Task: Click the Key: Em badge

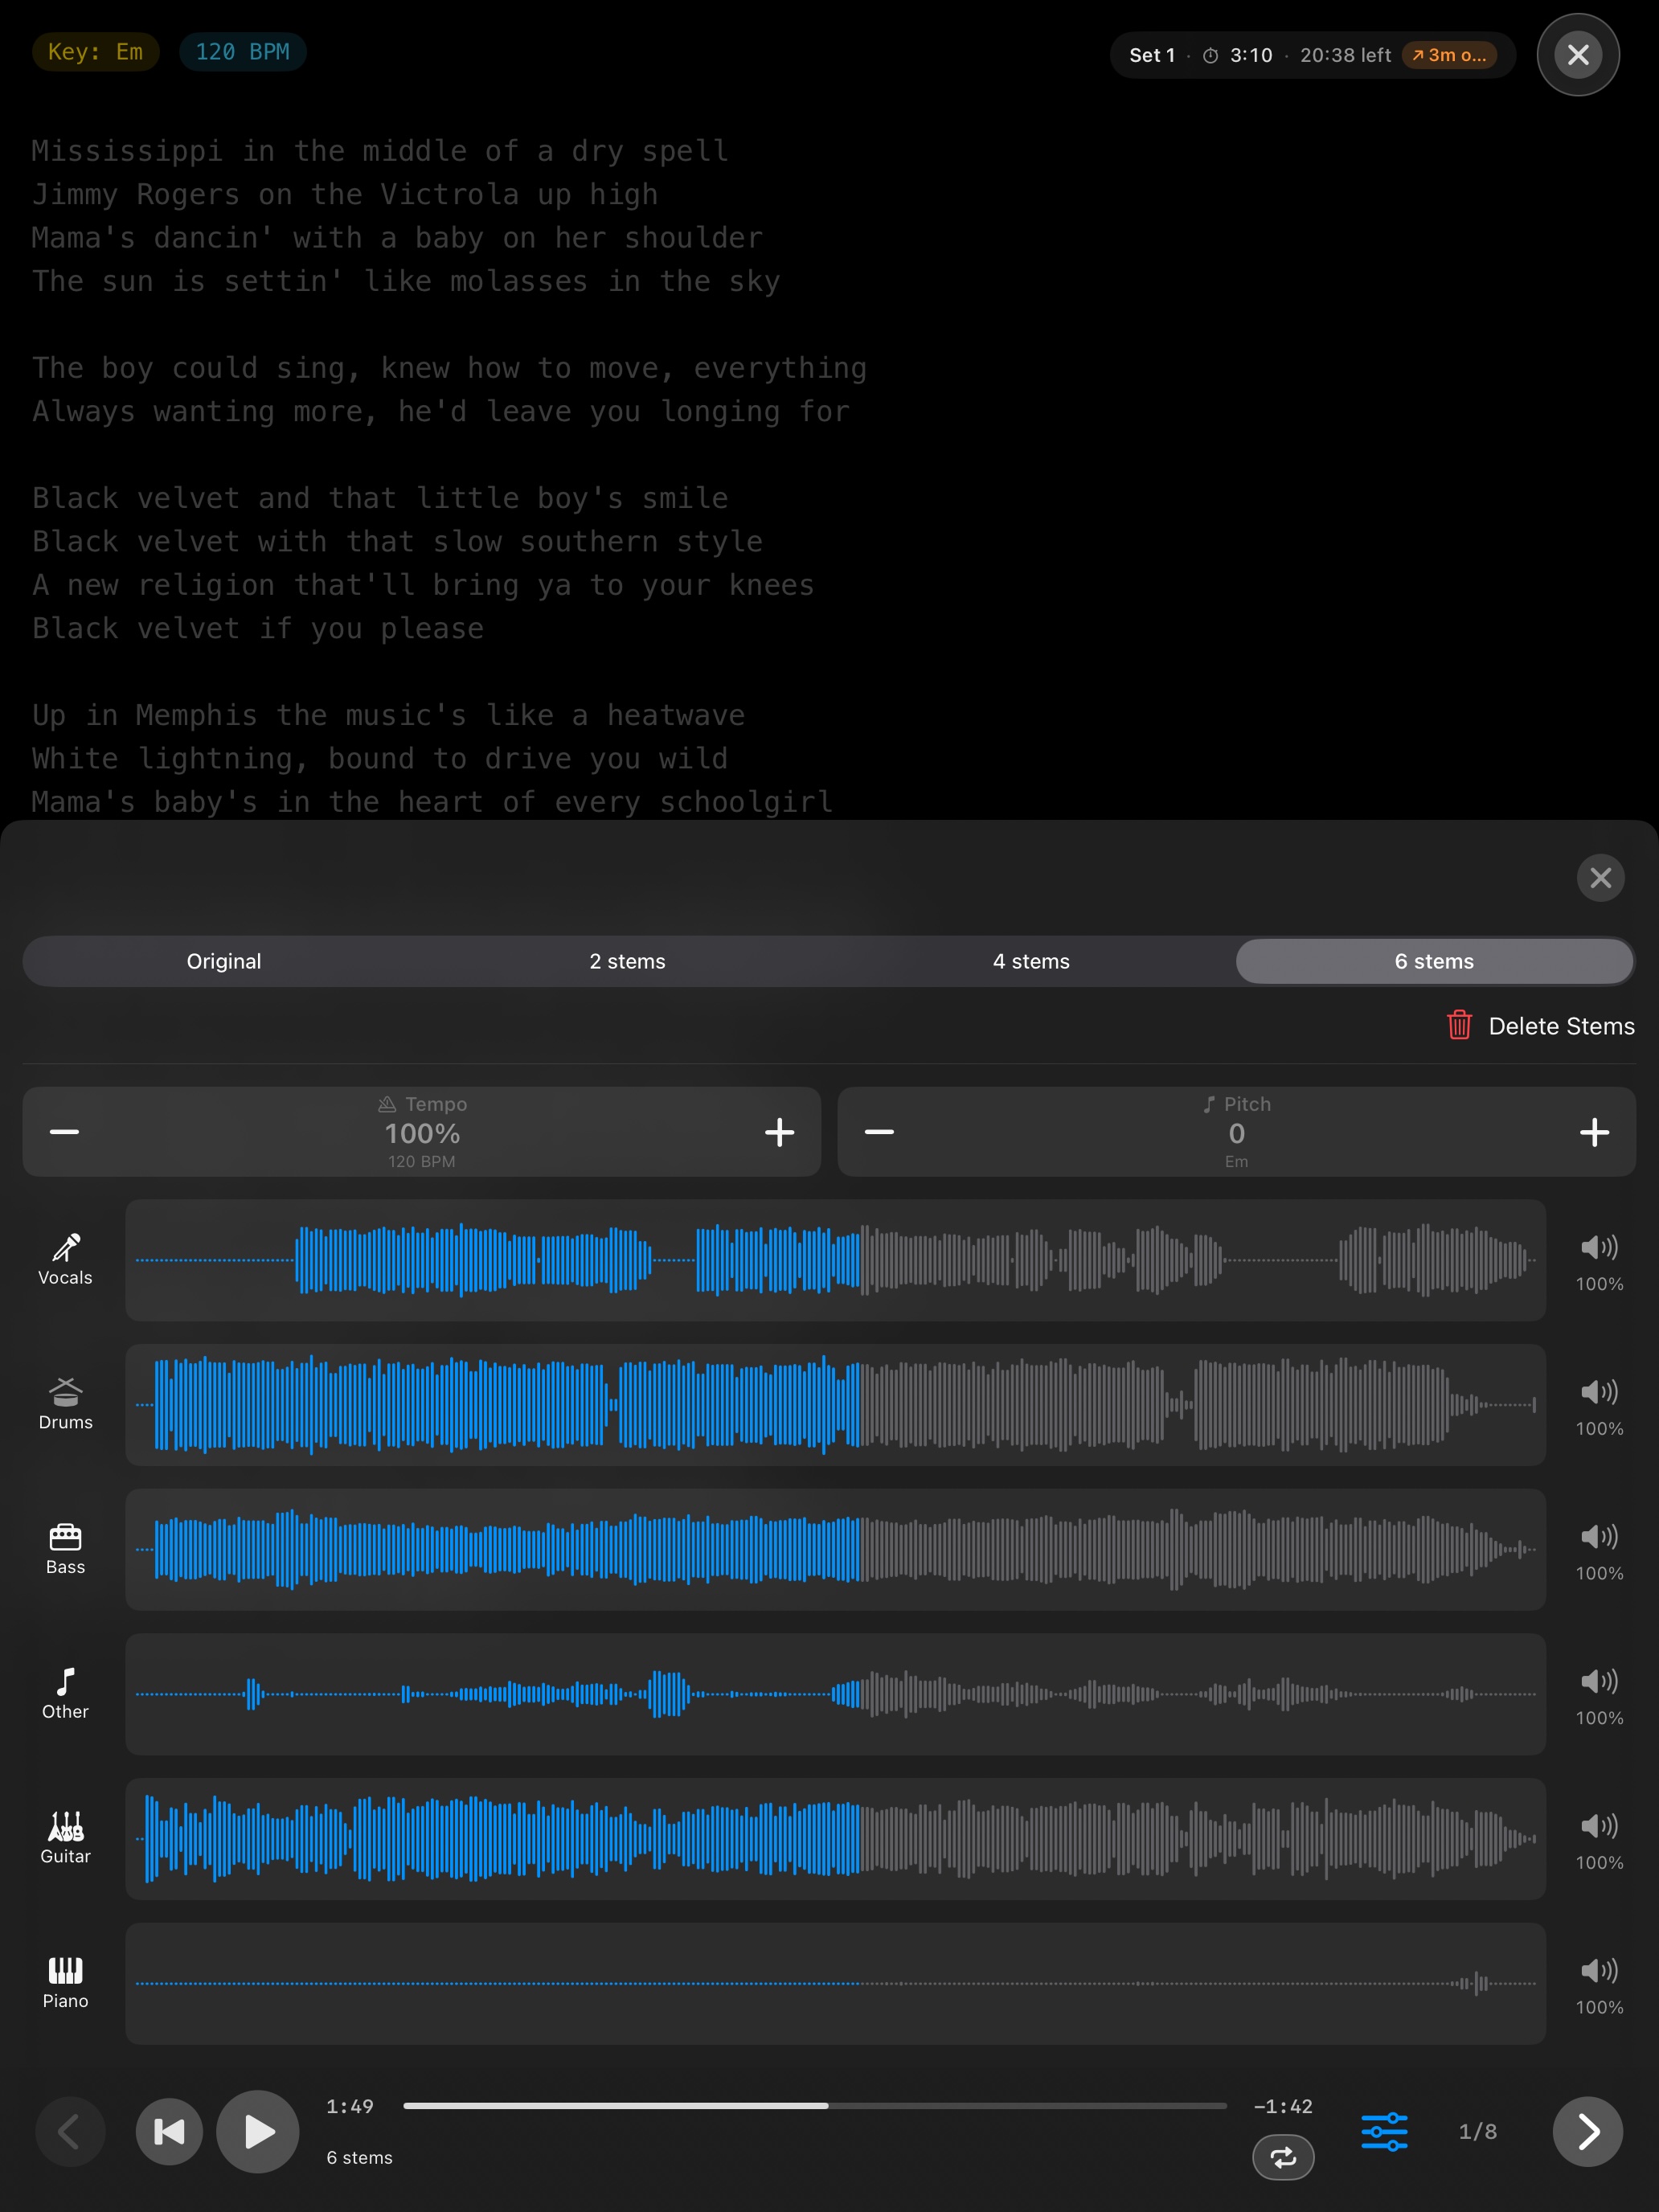Action: click(96, 52)
